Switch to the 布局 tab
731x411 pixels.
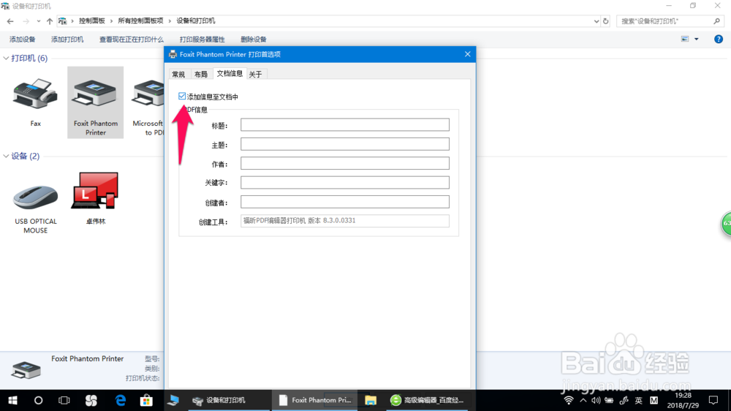tap(201, 74)
